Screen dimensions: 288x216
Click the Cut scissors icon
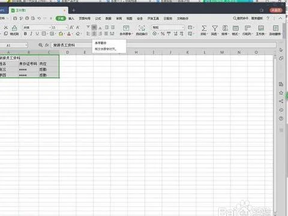click(x=6, y=28)
